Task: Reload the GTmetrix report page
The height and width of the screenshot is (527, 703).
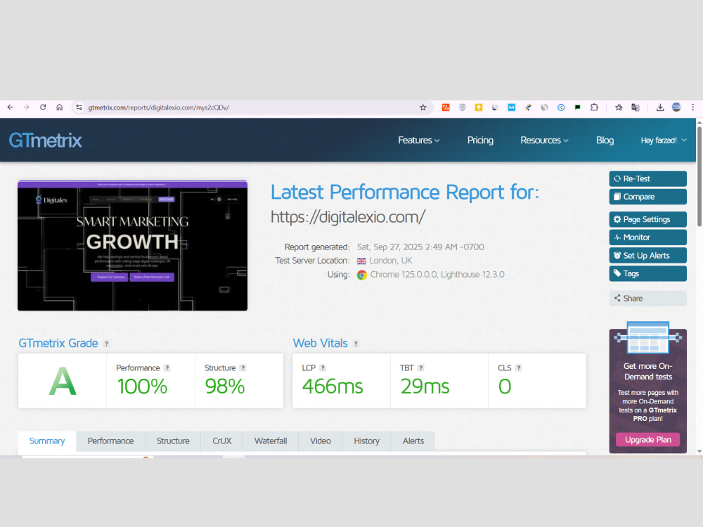Action: [x=43, y=108]
